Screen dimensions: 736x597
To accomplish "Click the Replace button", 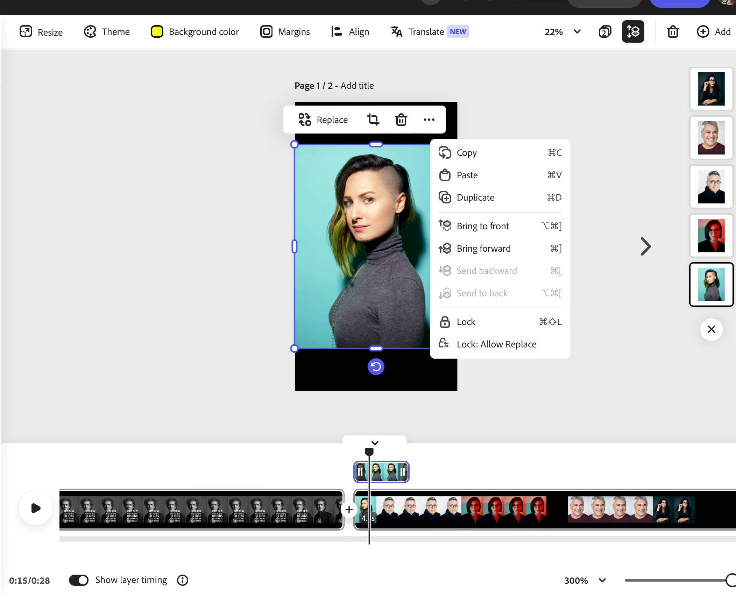I will point(323,120).
